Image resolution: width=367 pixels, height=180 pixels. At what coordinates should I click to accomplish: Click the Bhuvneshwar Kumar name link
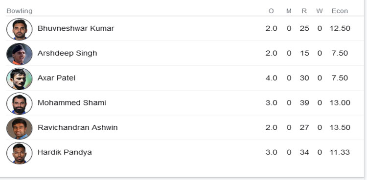tap(76, 28)
